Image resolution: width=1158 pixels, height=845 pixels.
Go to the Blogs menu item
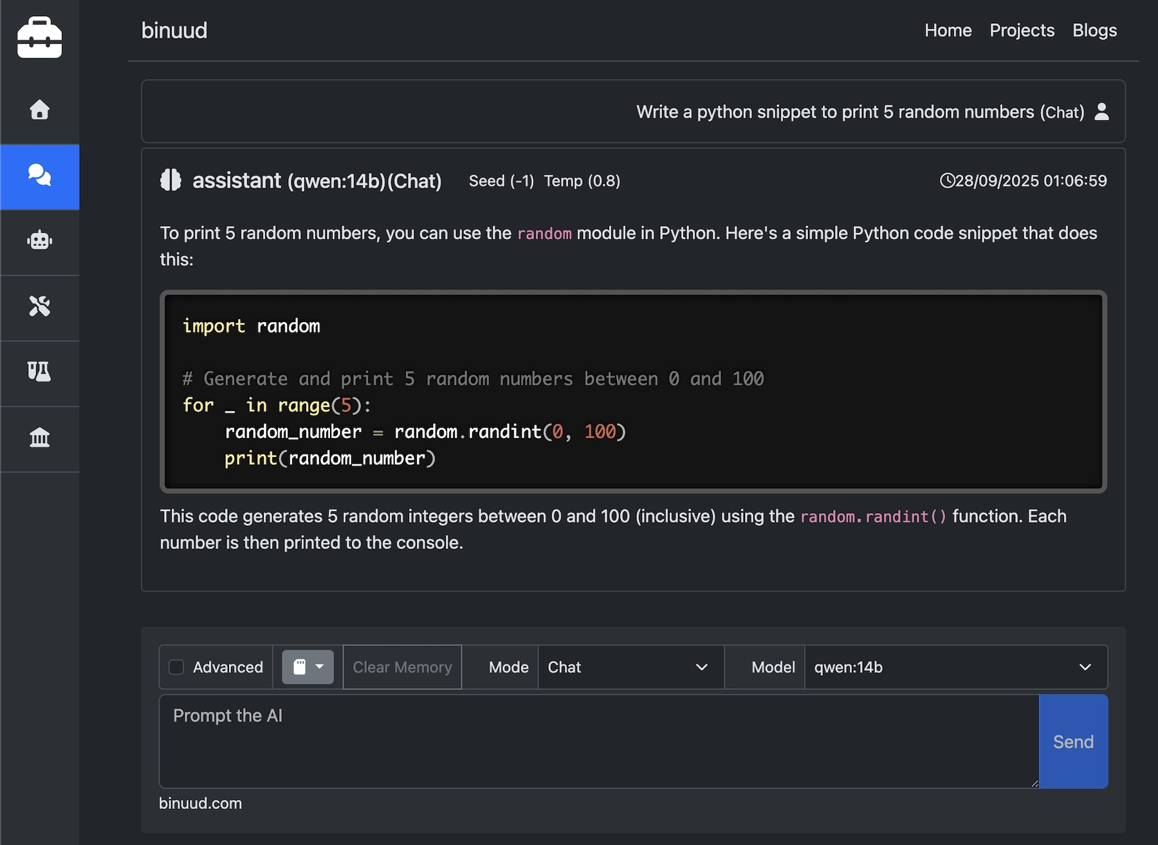(x=1094, y=30)
